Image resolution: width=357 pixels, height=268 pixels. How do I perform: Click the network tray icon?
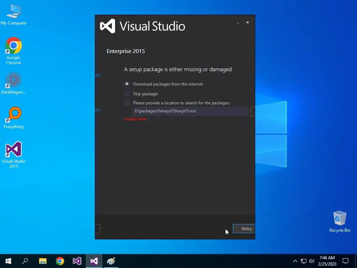coord(304,261)
